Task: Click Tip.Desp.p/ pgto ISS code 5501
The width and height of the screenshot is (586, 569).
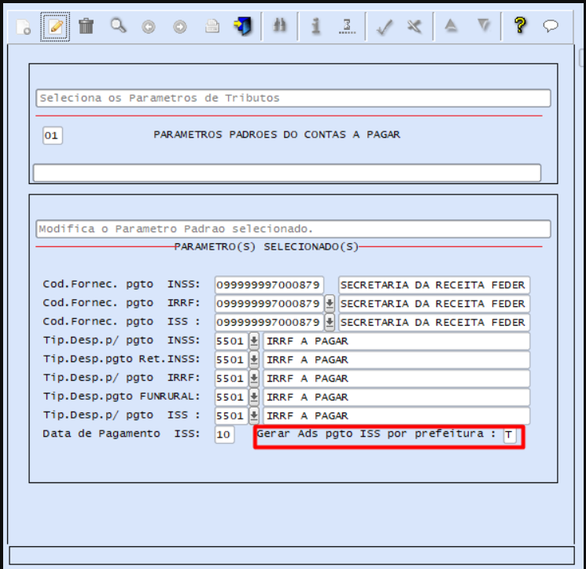Action: (x=231, y=416)
